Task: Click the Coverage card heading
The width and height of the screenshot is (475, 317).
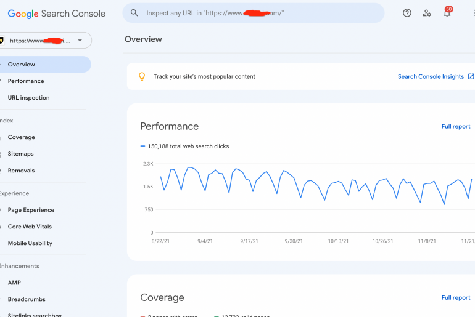Action: (162, 298)
